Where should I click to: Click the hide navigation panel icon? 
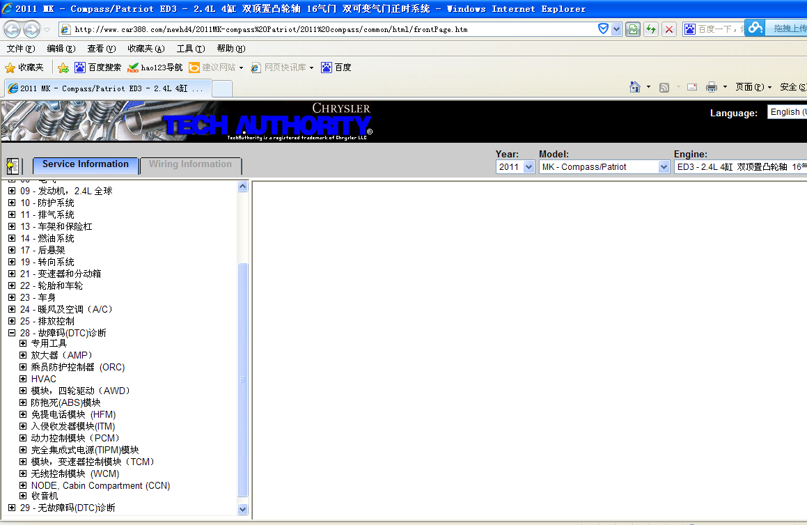coord(13,166)
